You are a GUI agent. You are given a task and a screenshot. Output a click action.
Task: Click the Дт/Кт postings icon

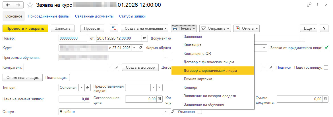click(114, 28)
